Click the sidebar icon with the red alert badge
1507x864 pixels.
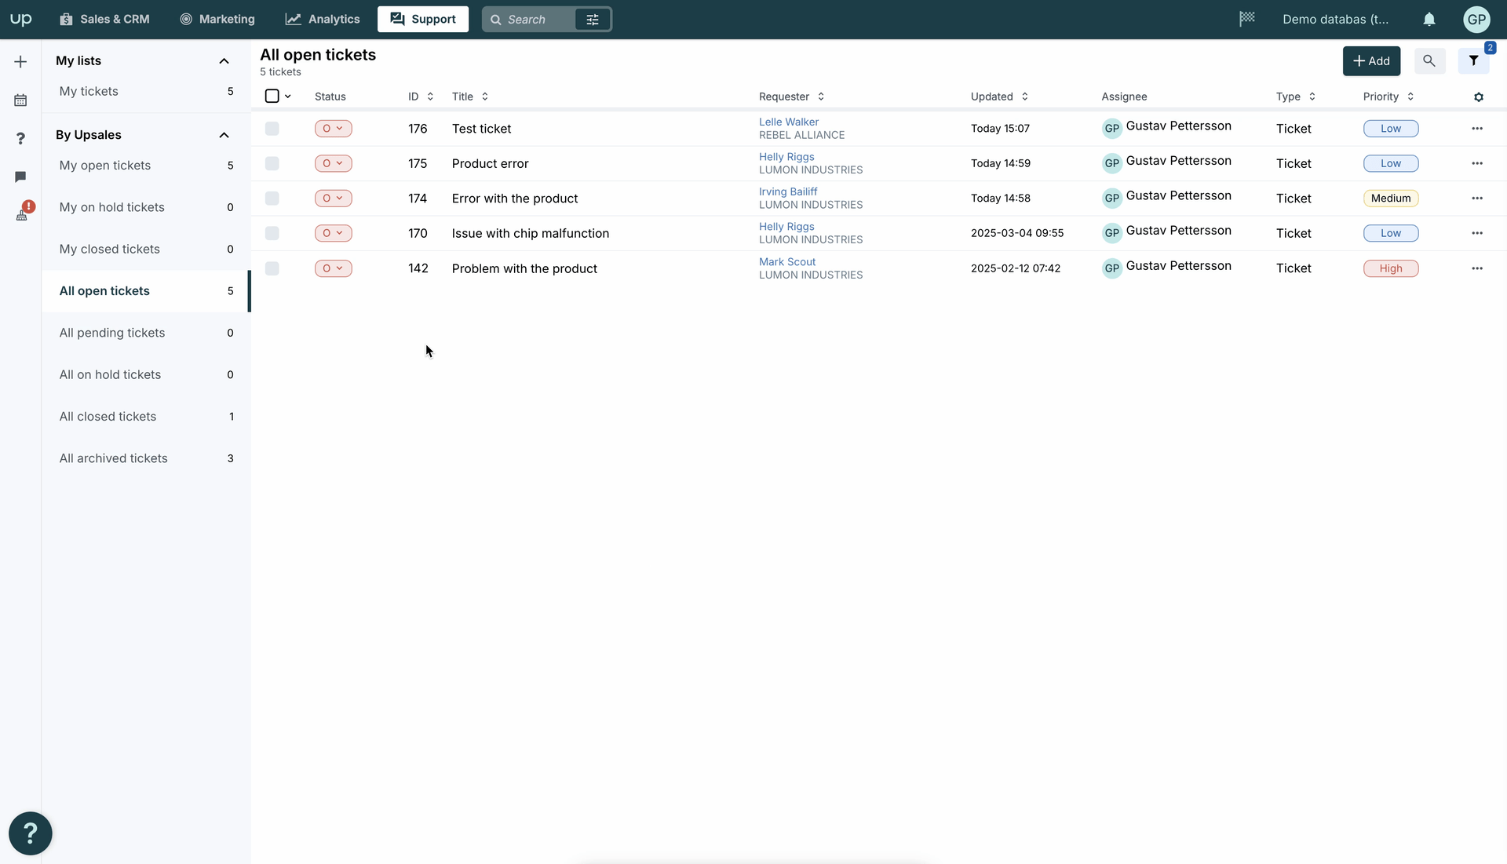pos(23,212)
